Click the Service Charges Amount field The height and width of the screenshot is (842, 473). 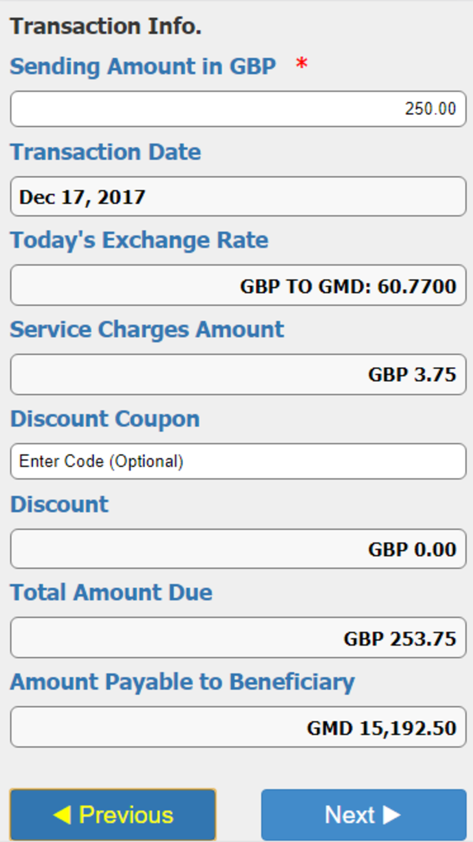(238, 374)
